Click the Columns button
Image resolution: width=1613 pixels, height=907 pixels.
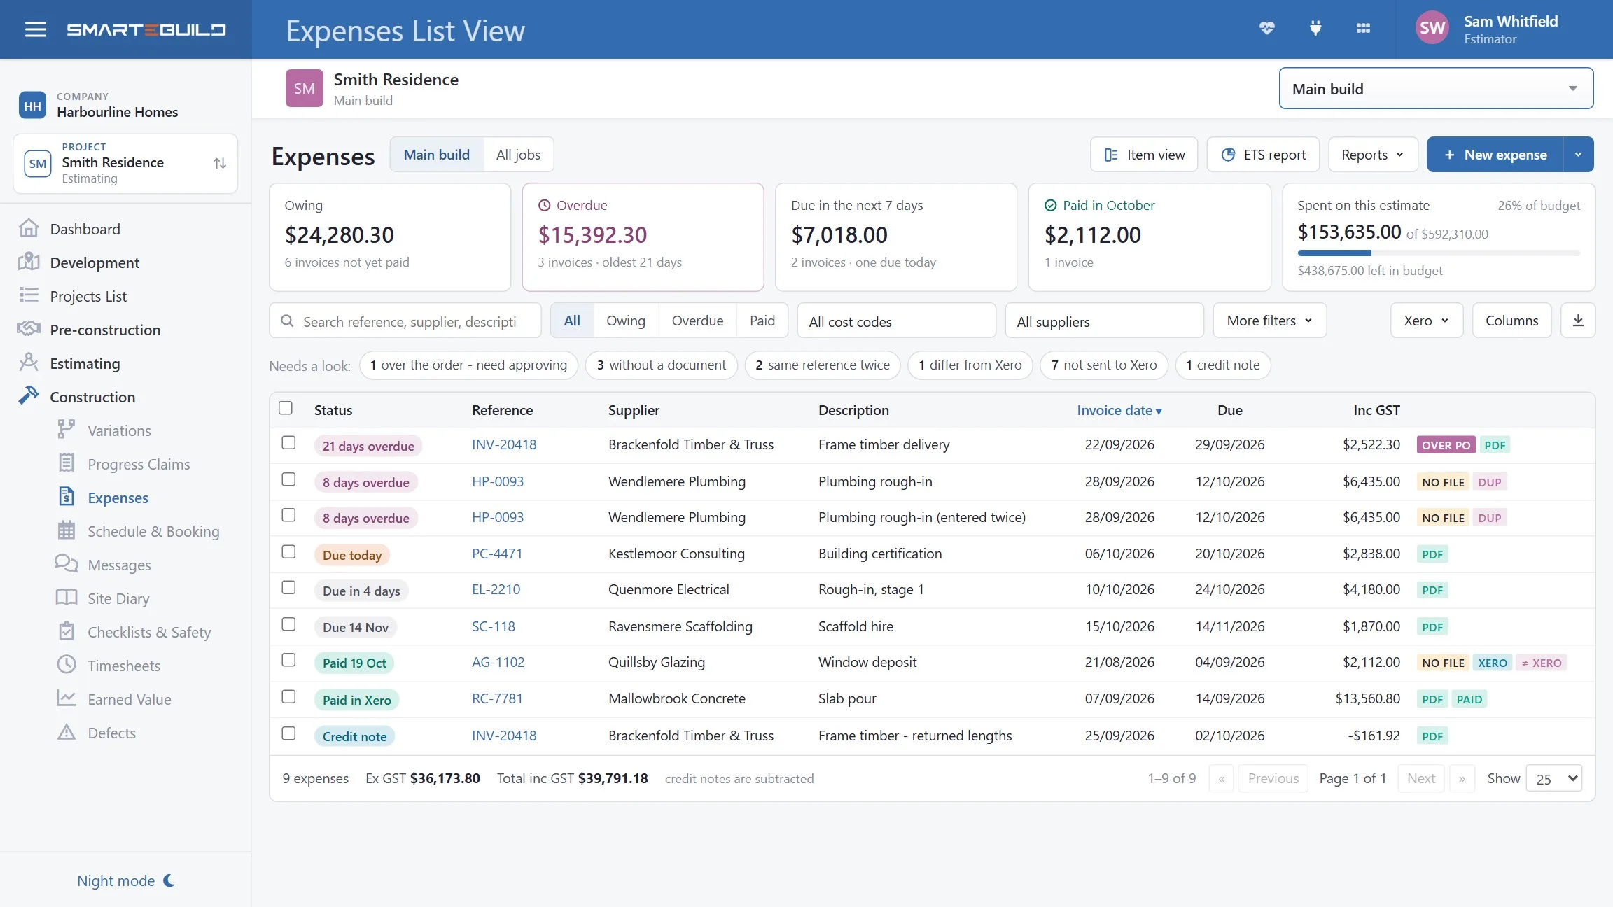(1511, 321)
